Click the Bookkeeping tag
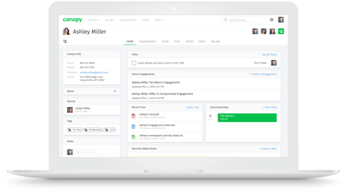This screenshot has height=190, width=344. click(93, 130)
